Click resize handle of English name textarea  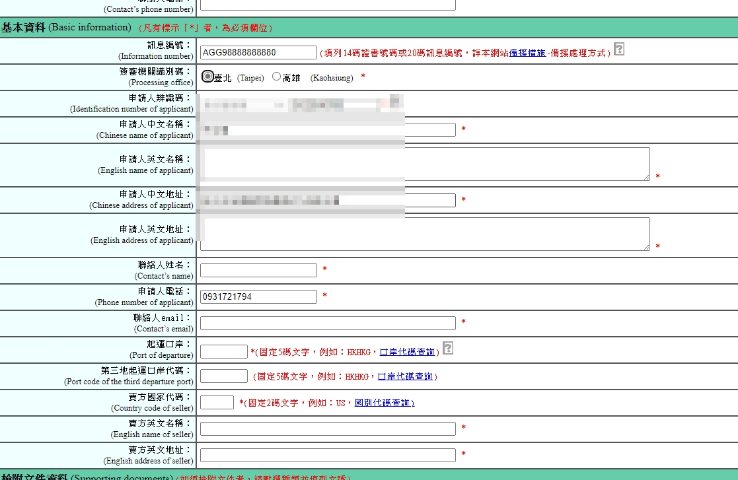[646, 177]
